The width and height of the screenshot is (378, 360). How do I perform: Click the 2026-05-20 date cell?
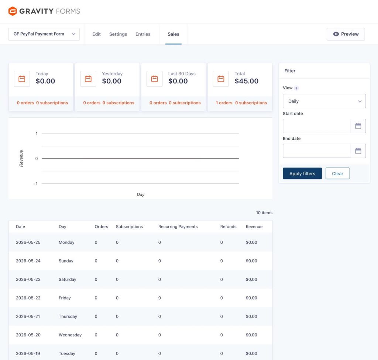point(28,335)
